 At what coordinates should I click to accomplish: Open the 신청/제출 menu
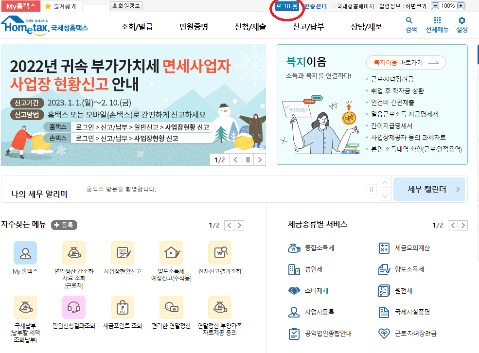[250, 27]
